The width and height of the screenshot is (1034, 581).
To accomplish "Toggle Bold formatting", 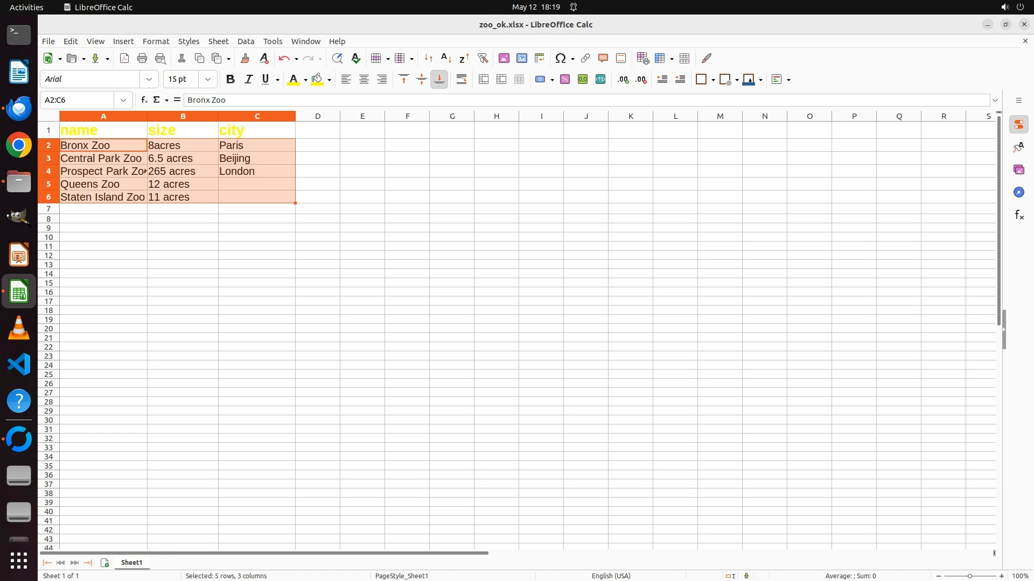I will (x=230, y=79).
